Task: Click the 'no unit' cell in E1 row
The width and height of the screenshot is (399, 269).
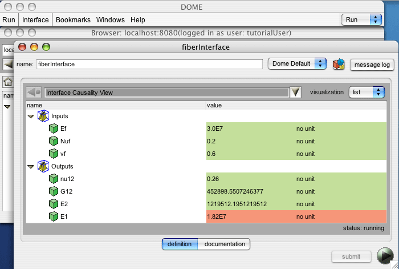Action: click(x=306, y=216)
